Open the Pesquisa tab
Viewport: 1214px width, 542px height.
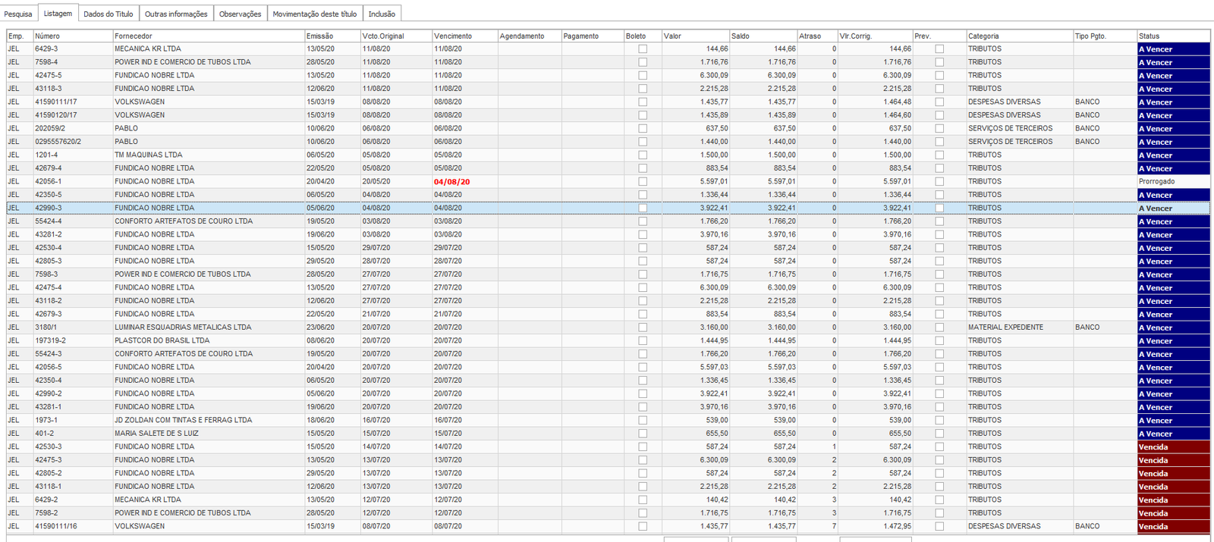[x=18, y=14]
